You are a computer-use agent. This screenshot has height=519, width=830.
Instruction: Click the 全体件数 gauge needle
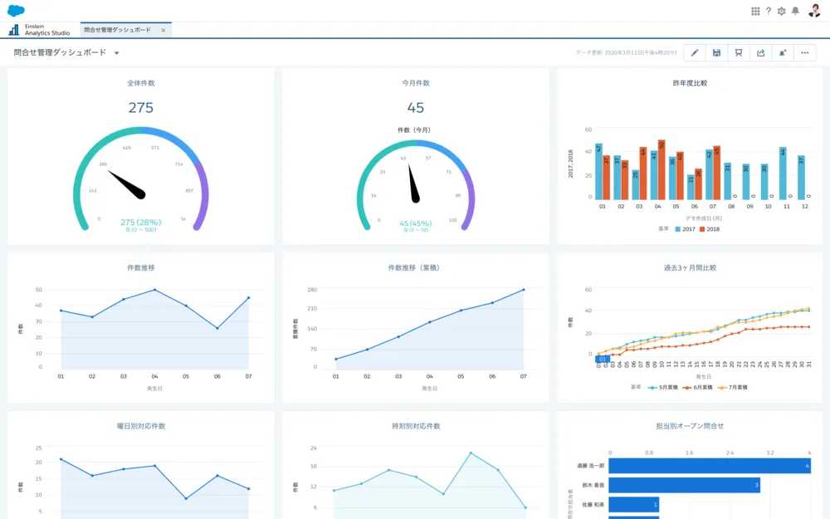(127, 184)
